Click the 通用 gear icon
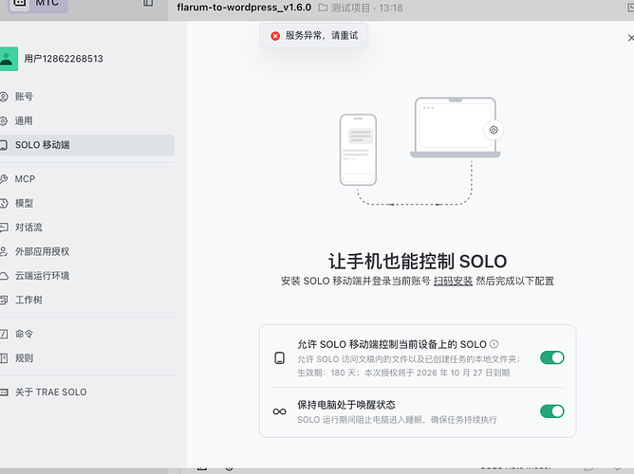This screenshot has width=634, height=474. (3, 120)
